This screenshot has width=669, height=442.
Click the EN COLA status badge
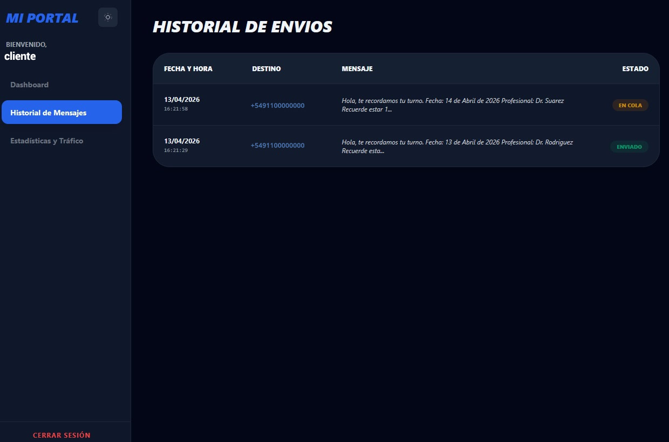[x=630, y=105]
